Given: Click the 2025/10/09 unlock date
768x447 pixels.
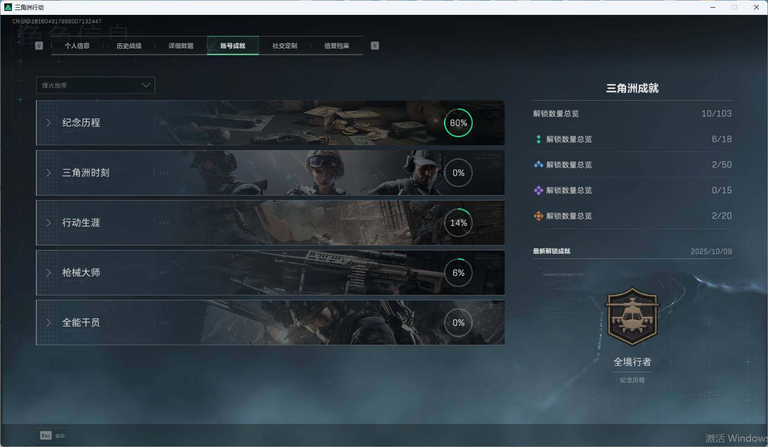Looking at the screenshot, I should point(711,251).
